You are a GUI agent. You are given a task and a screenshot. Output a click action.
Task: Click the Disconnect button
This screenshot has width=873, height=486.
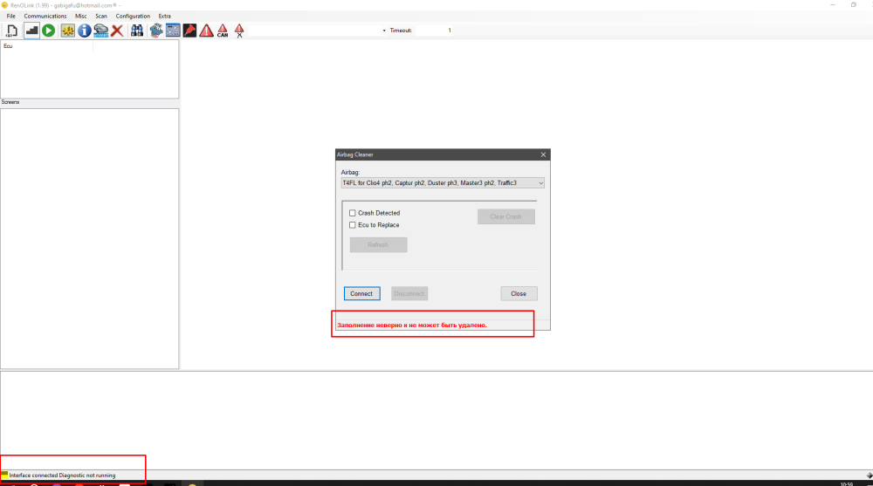pos(409,294)
